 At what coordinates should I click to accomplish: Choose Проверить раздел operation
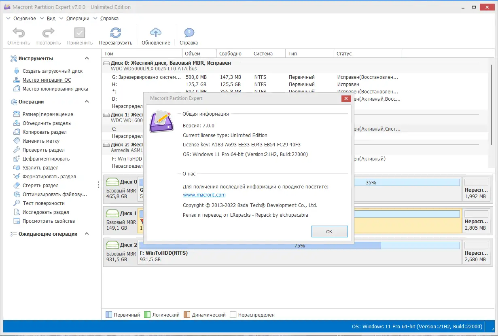44,150
